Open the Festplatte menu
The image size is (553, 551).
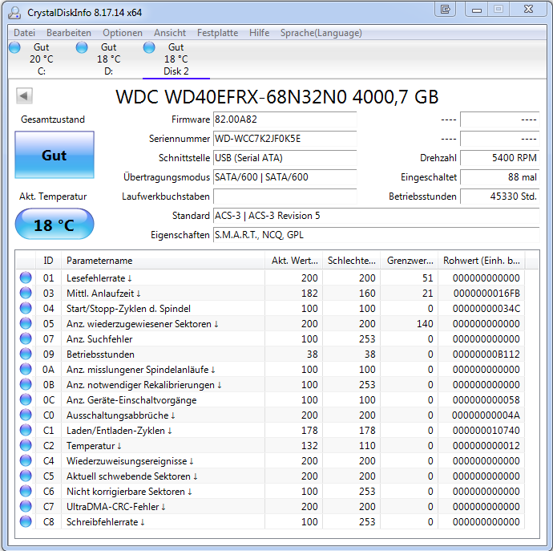point(217,33)
